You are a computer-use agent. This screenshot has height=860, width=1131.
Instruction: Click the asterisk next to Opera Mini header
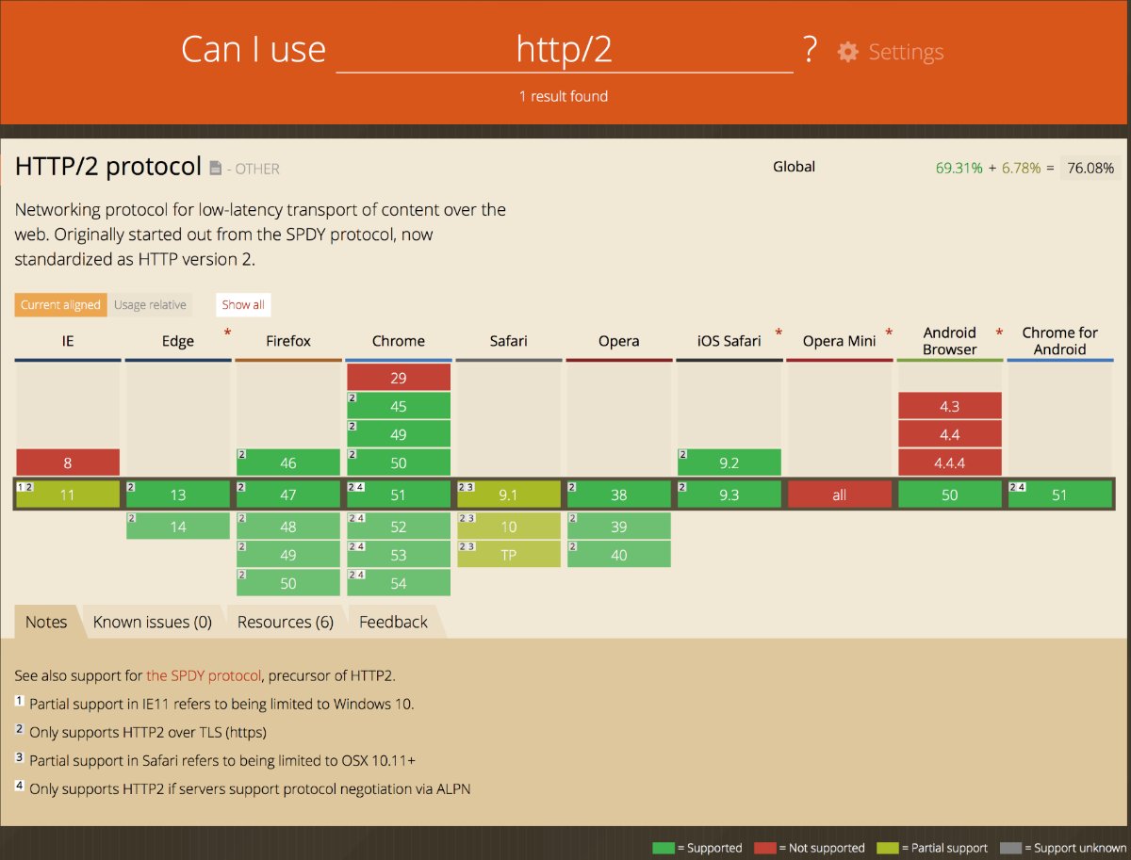pyautogui.click(x=889, y=333)
